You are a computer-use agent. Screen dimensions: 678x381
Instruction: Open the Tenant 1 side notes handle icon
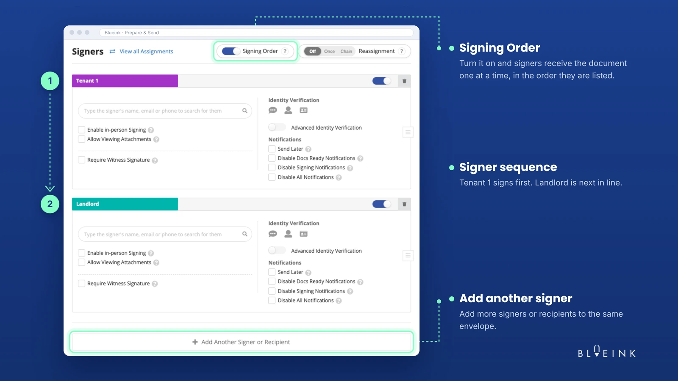[408, 132]
